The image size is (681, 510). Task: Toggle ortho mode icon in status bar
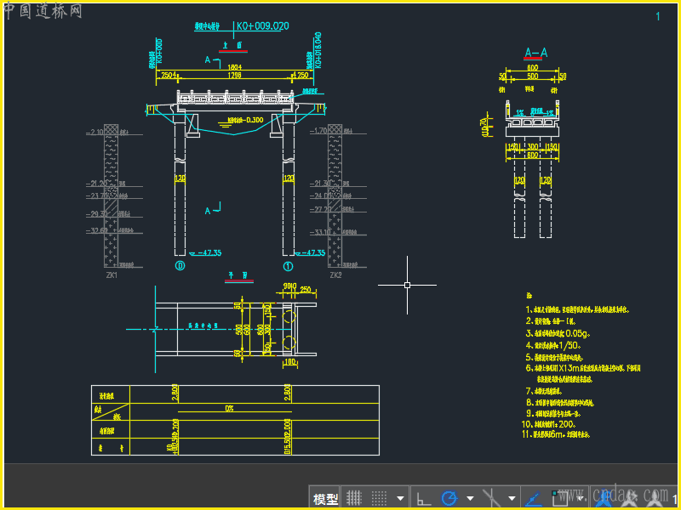coord(423,498)
